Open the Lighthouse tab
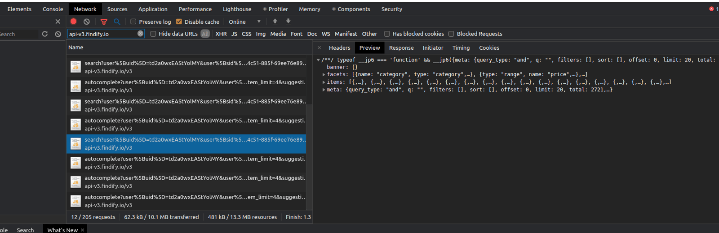The image size is (719, 233). [237, 9]
